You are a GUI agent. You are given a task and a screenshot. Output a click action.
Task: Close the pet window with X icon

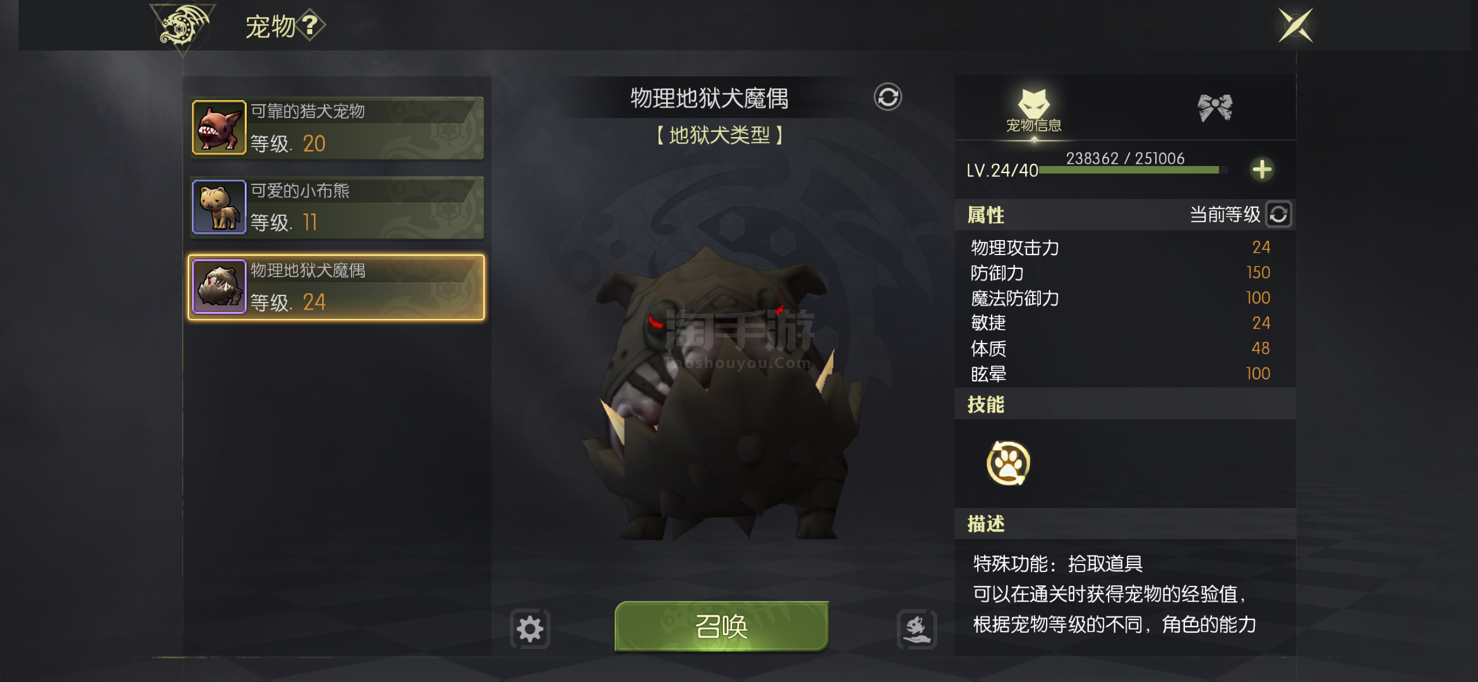point(1295,25)
